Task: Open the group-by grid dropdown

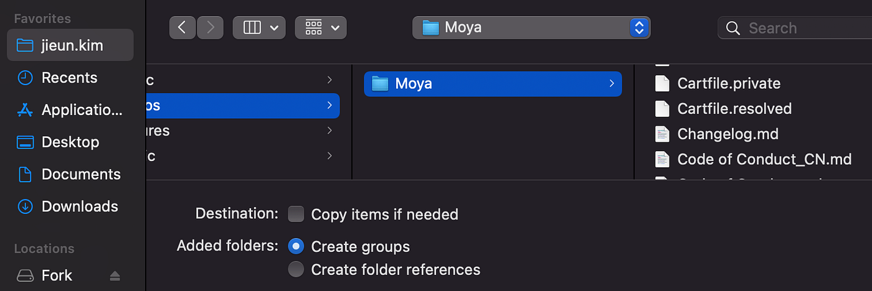Action: pyautogui.click(x=321, y=27)
